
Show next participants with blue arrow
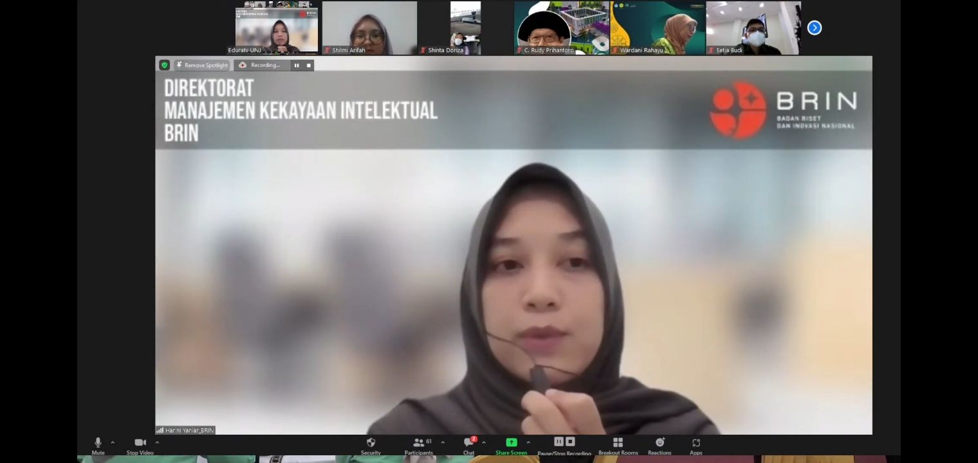(814, 28)
